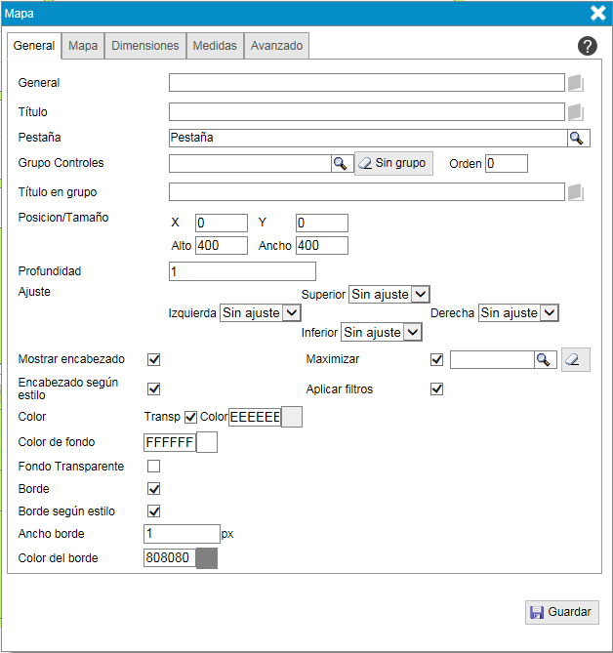Uncheck the Mostrar encabezado checkbox
This screenshot has height=653, width=613.
click(153, 359)
